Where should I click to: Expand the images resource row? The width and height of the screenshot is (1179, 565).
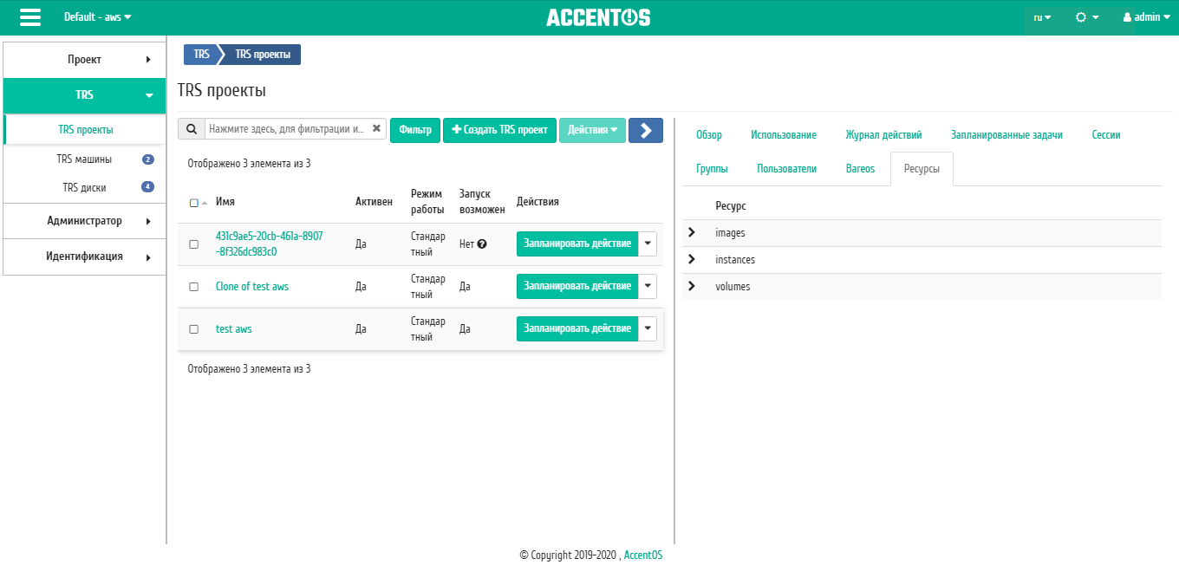pyautogui.click(x=692, y=232)
